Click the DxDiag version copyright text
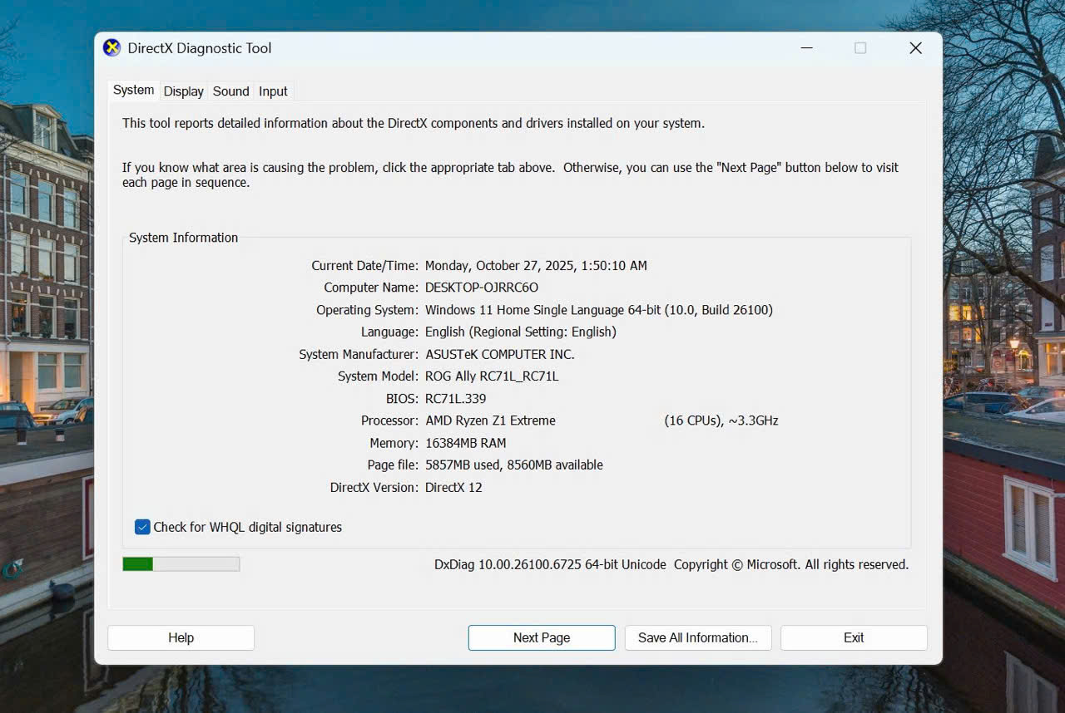The image size is (1065, 713). 671,564
